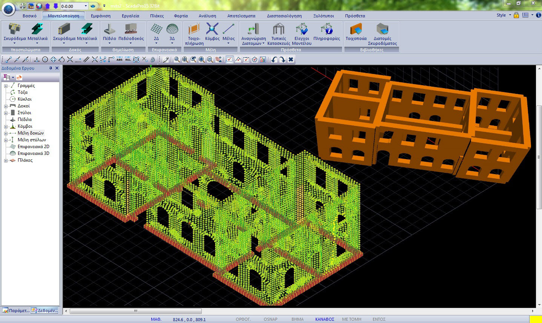Expand the Γραμμές tree node

6,86
